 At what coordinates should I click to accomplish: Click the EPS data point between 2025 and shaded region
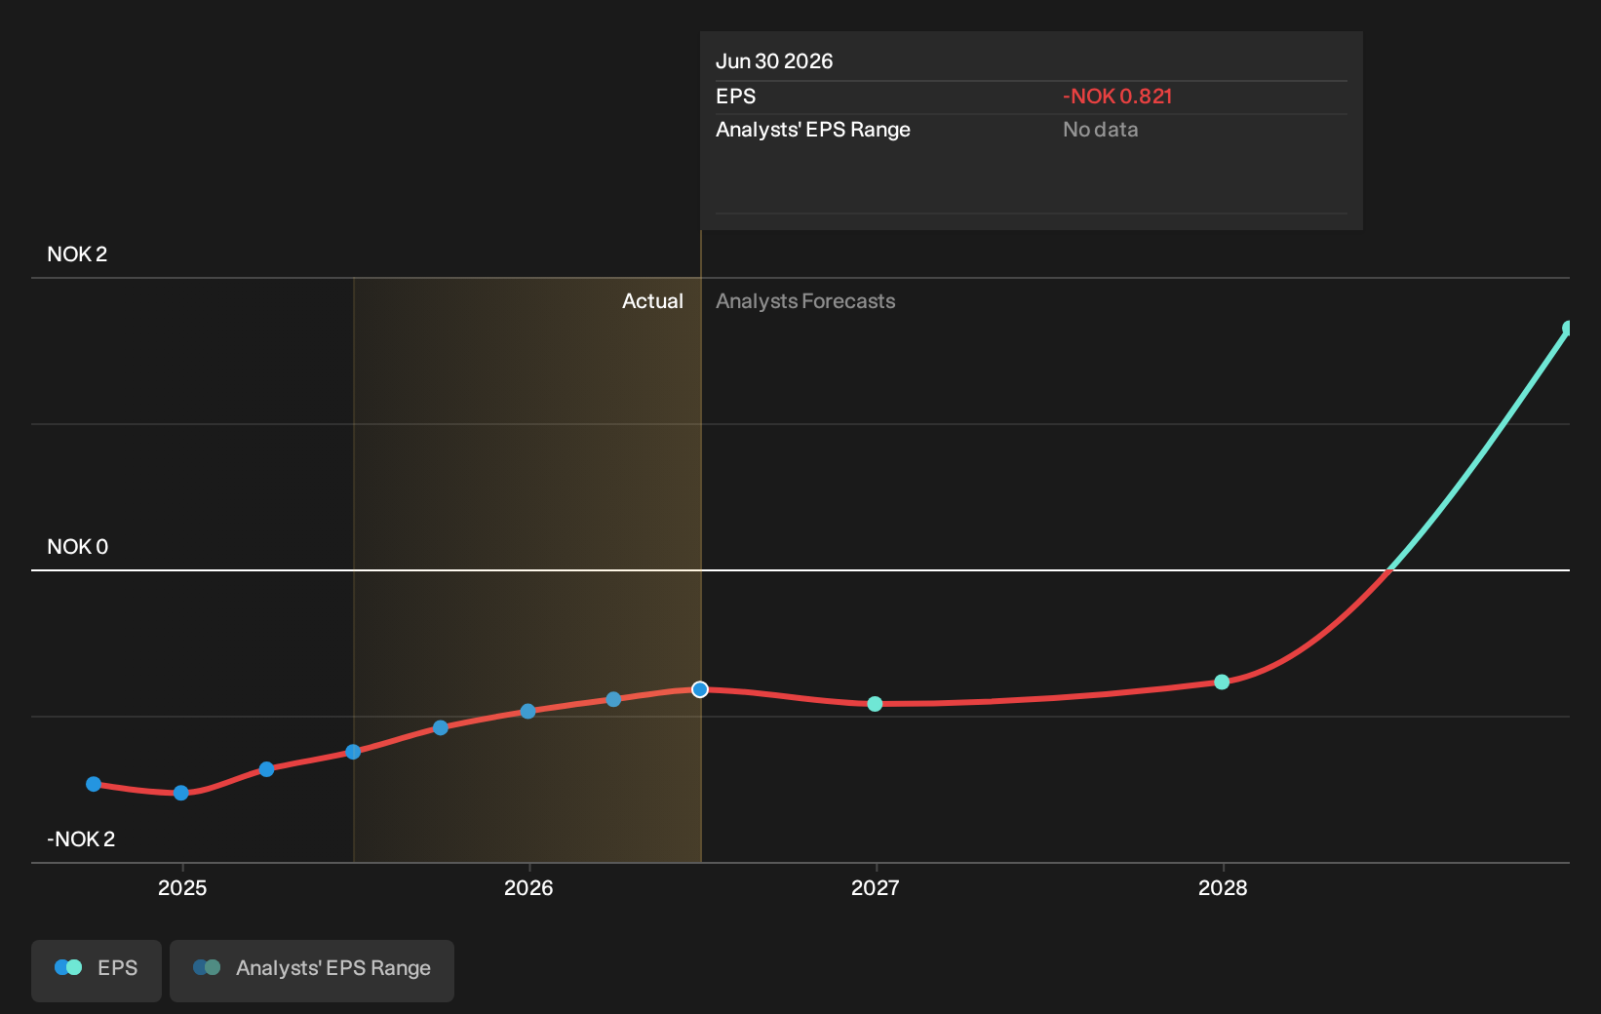pos(266,769)
